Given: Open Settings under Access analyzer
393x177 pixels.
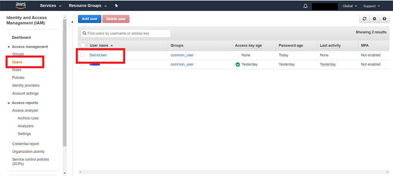Looking at the screenshot, I should click(x=24, y=133).
